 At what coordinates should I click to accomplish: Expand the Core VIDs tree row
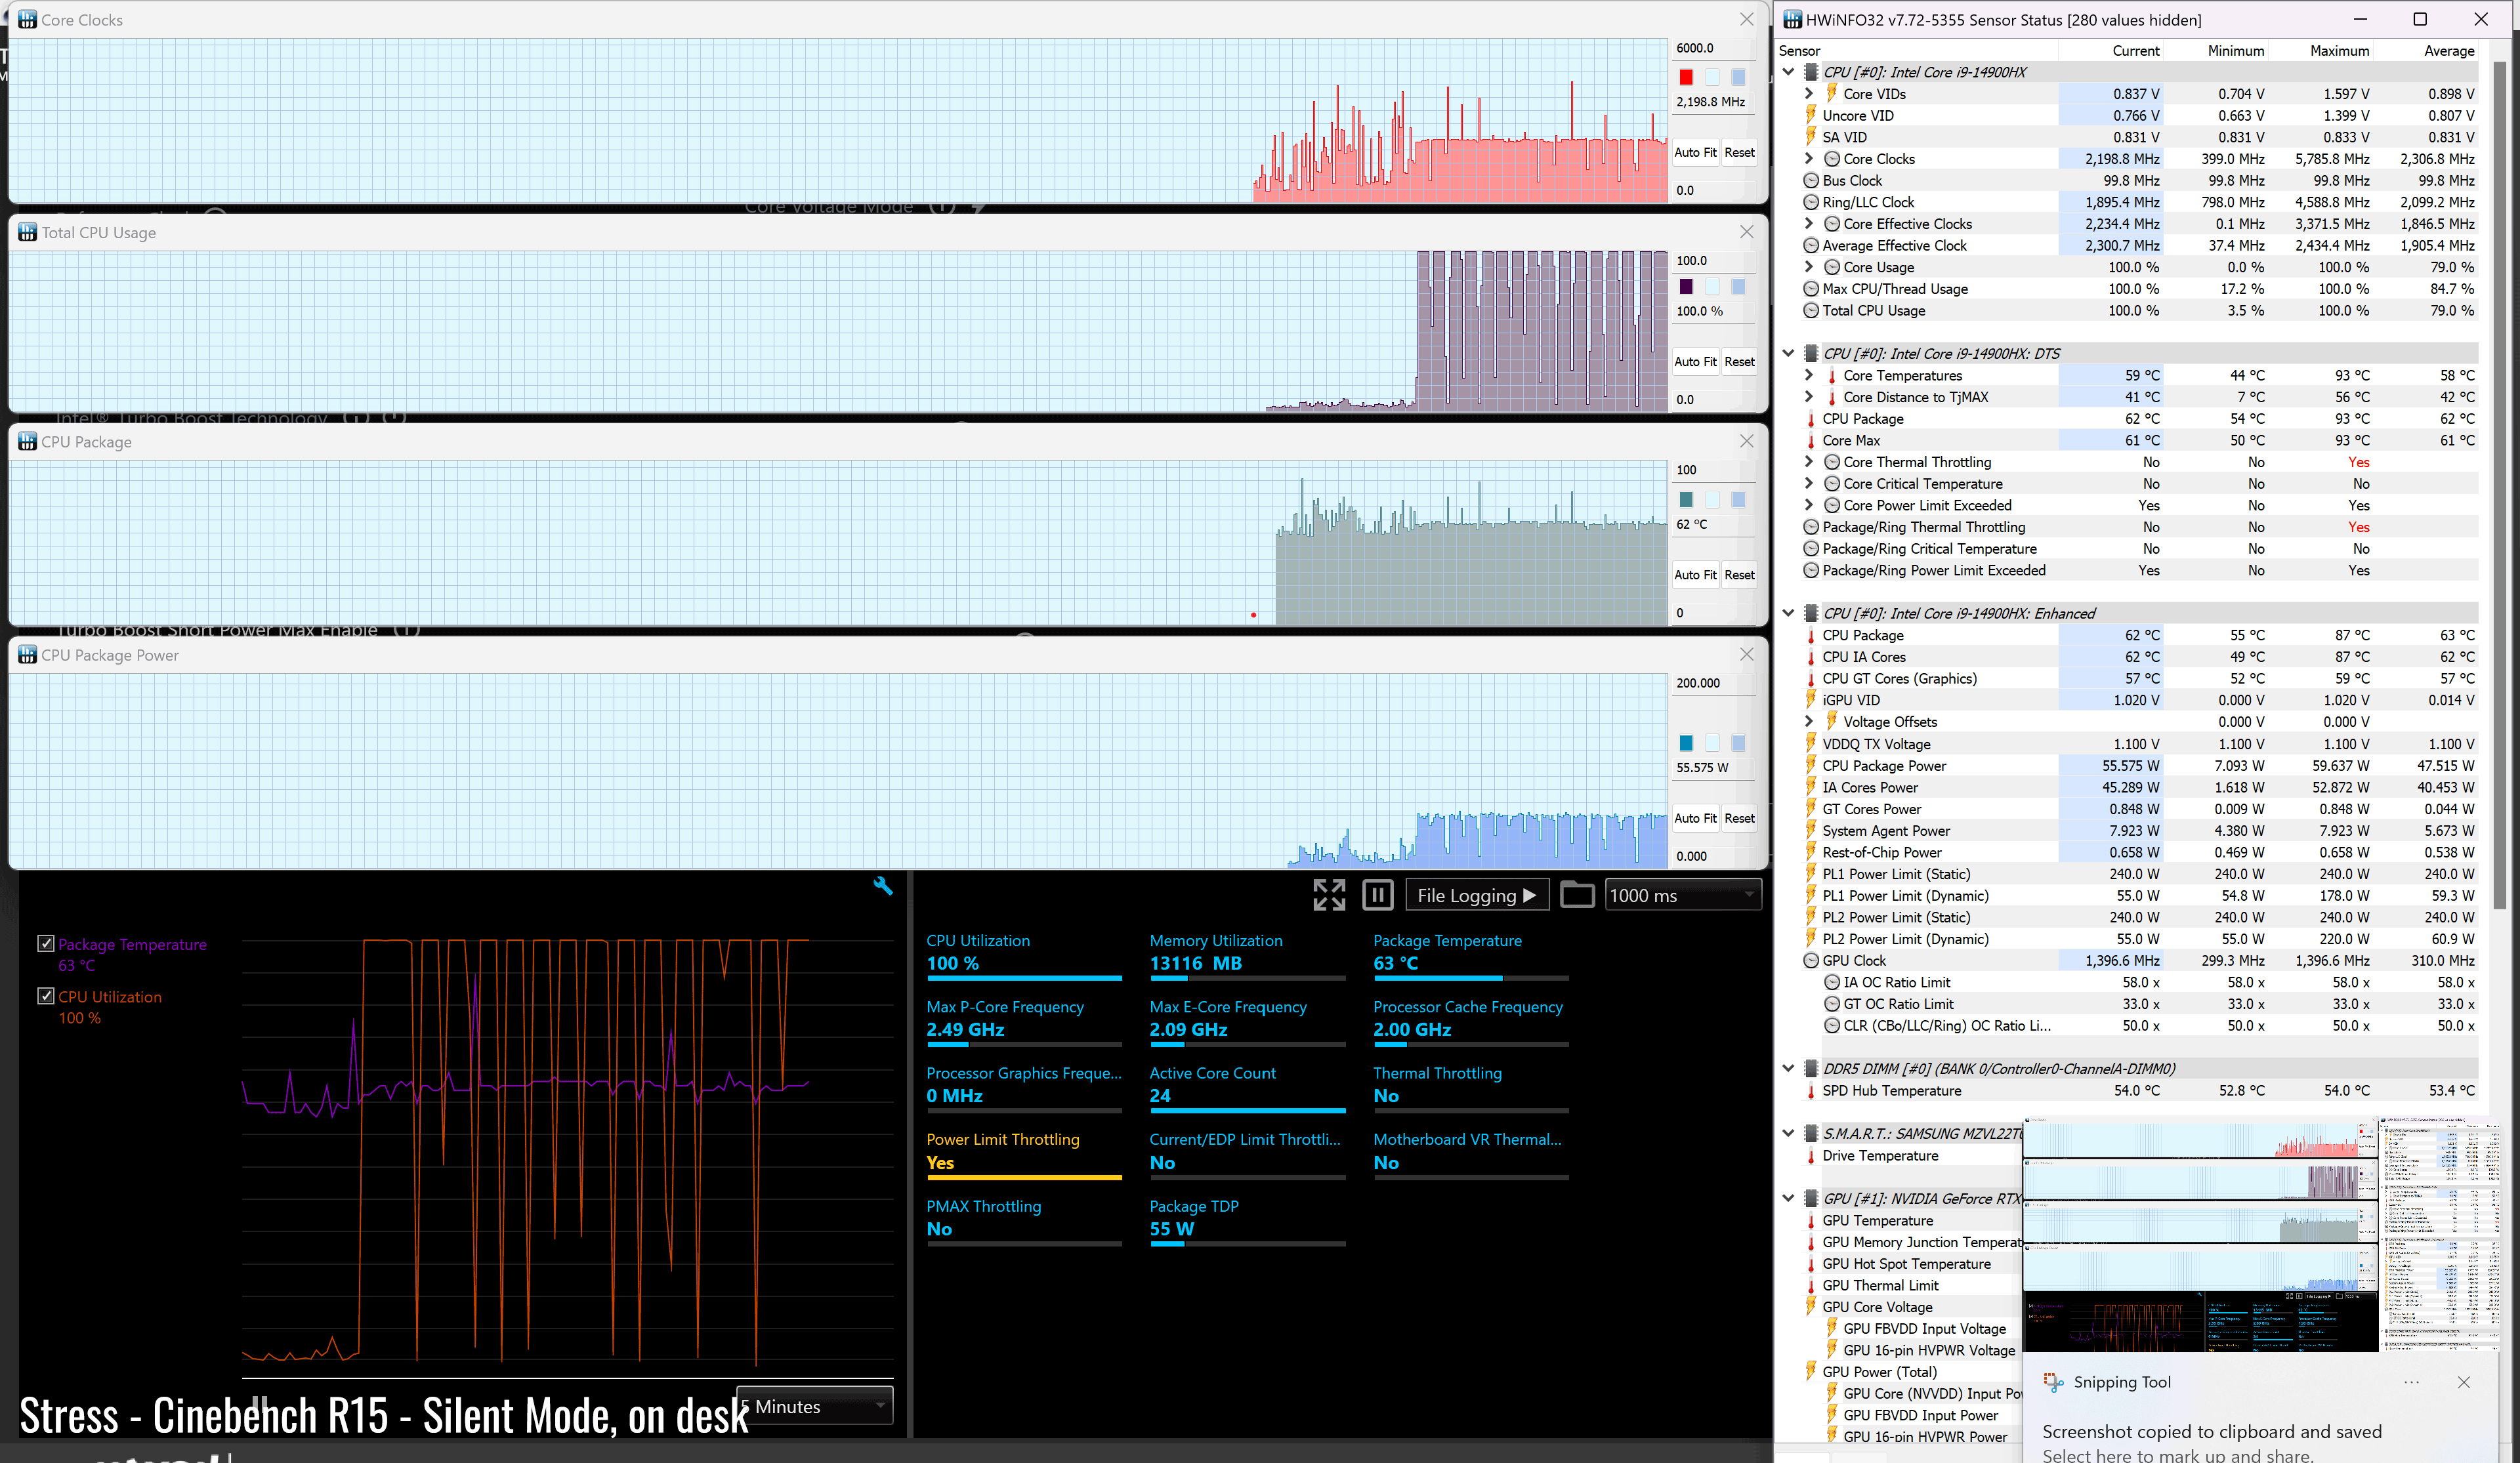pyautogui.click(x=1809, y=94)
